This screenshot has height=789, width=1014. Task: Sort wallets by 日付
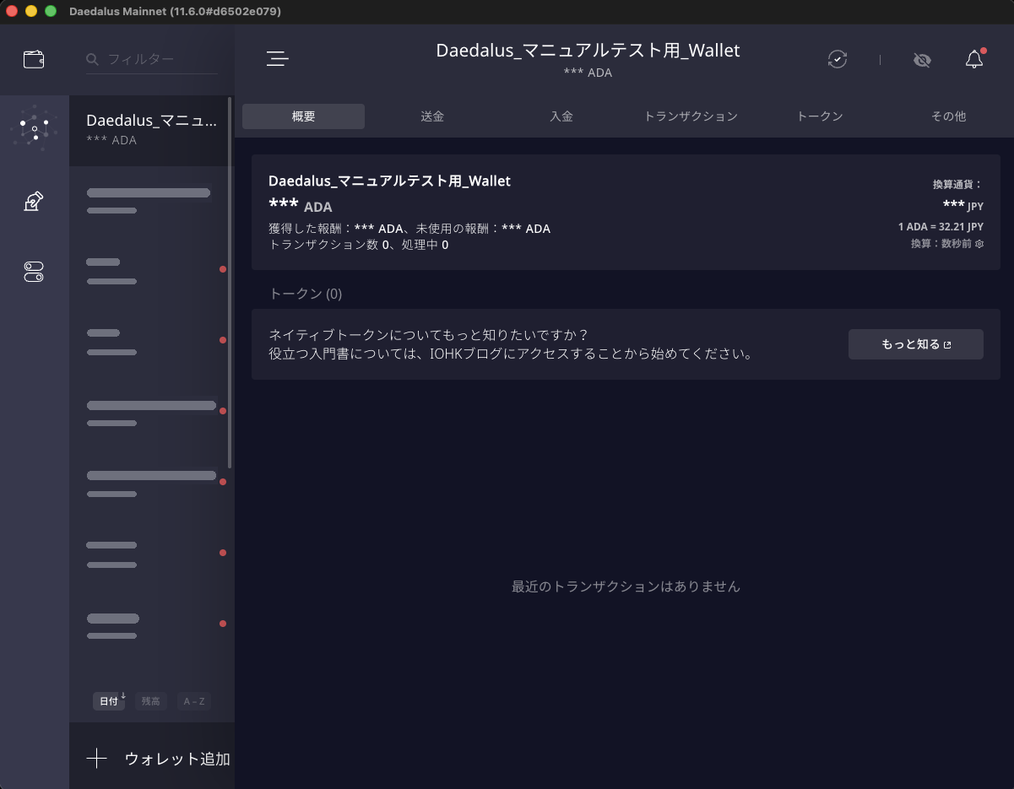(x=109, y=700)
